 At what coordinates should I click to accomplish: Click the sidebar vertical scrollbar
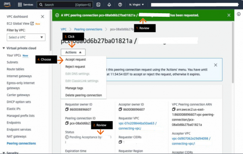(x=50, y=31)
